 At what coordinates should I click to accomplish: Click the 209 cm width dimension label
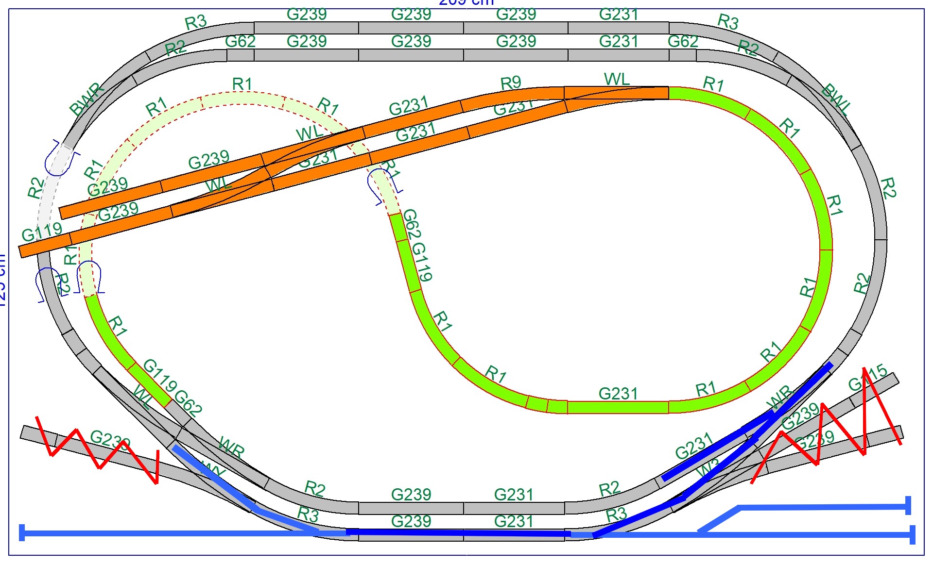pyautogui.click(x=466, y=2)
